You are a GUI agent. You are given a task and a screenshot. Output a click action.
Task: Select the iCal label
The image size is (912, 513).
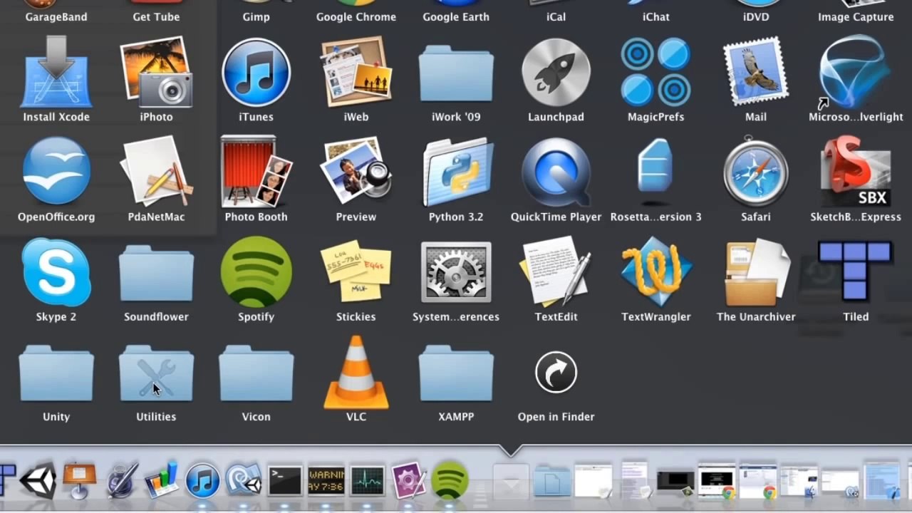point(556,17)
